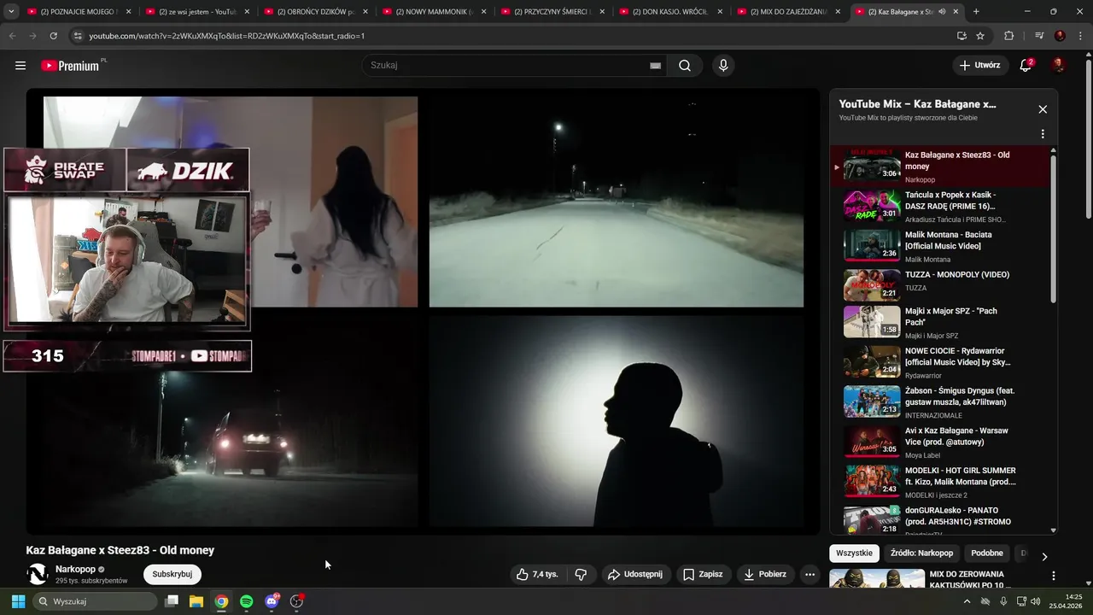Image resolution: width=1093 pixels, height=615 pixels.
Task: Click the YouTube URL address bar
Action: click(512, 36)
